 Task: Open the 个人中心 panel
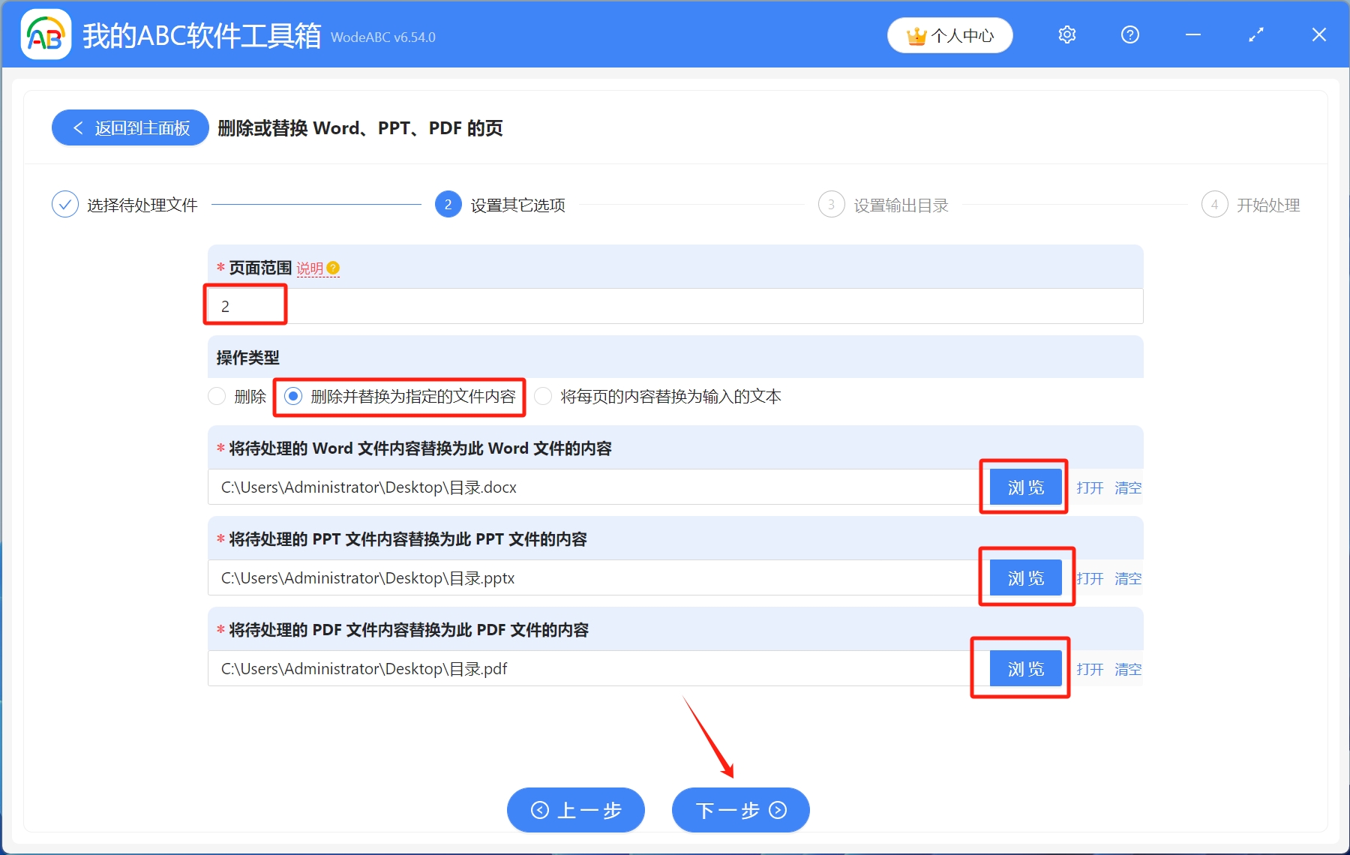pos(949,34)
